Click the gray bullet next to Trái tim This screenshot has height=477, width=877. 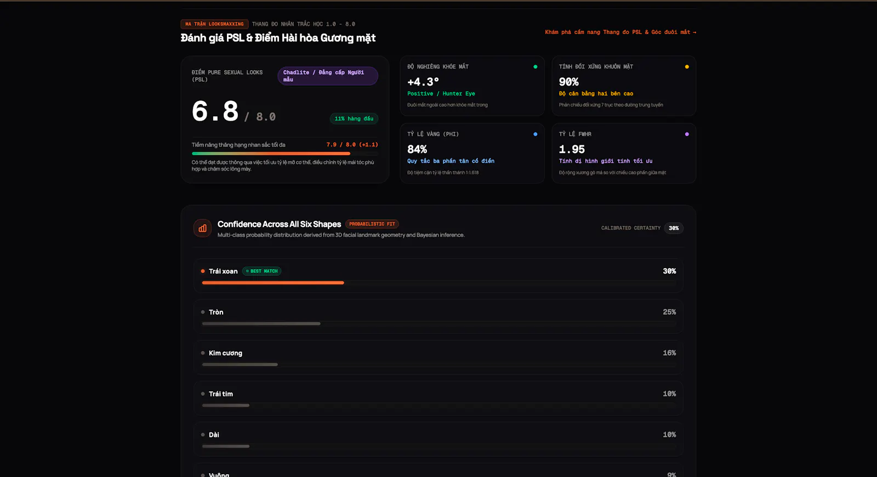[x=203, y=394]
